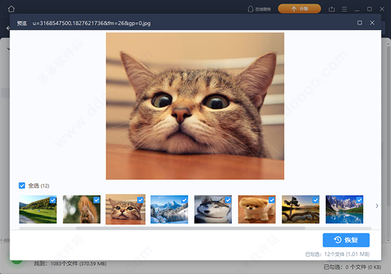Click the blue 恢复 recover button
This screenshot has width=391, height=274.
click(x=346, y=239)
